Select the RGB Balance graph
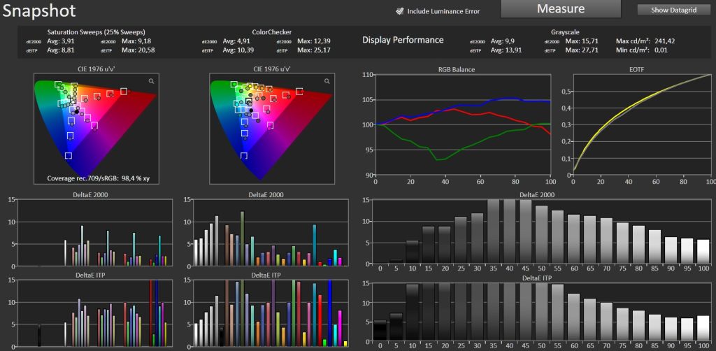The image size is (716, 351). 463,124
